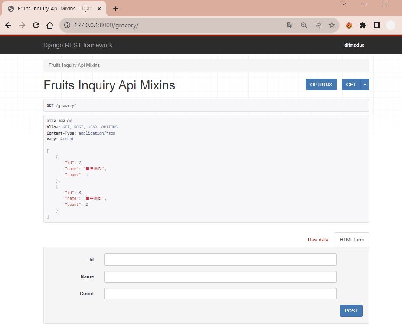Click the address bar URL 127.0.0.1:8000/grocery/
The image size is (402, 332).
tap(106, 25)
